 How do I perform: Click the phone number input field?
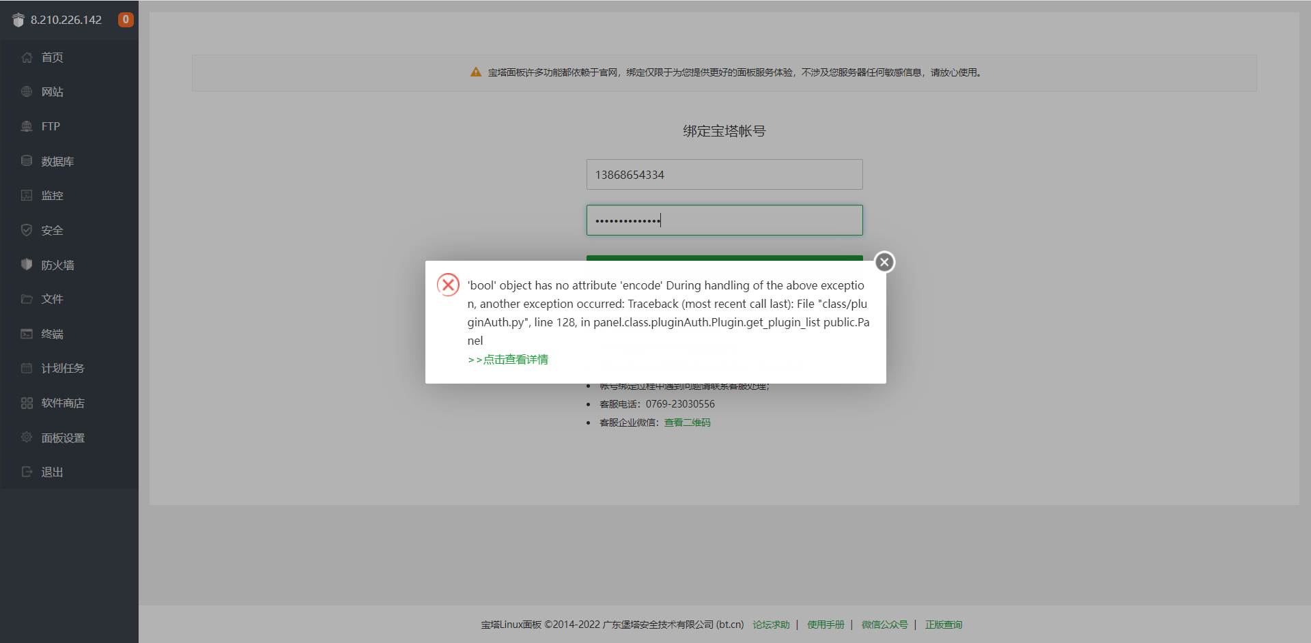[724, 174]
